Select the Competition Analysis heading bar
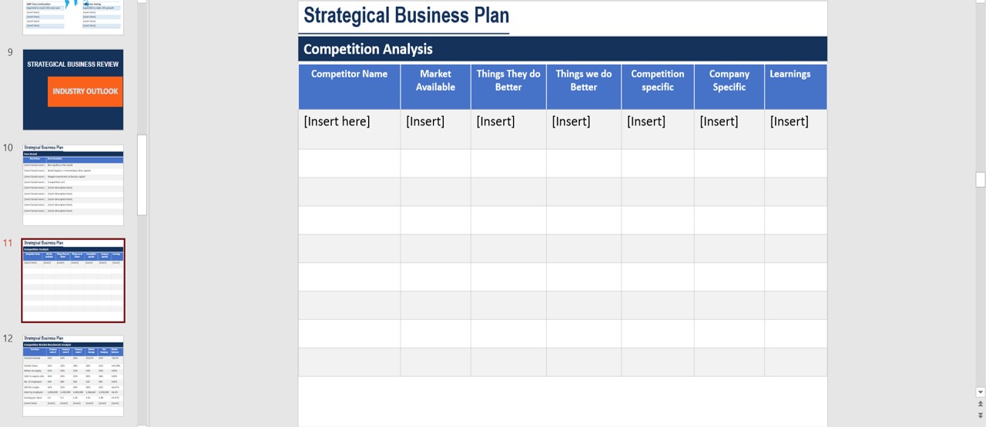The width and height of the screenshot is (986, 427). click(562, 48)
